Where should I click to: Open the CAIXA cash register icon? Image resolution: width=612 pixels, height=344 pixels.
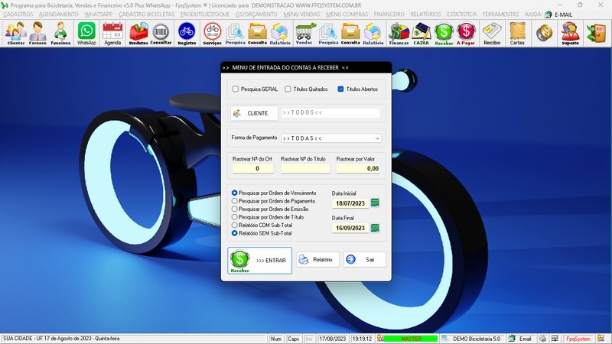[x=421, y=32]
